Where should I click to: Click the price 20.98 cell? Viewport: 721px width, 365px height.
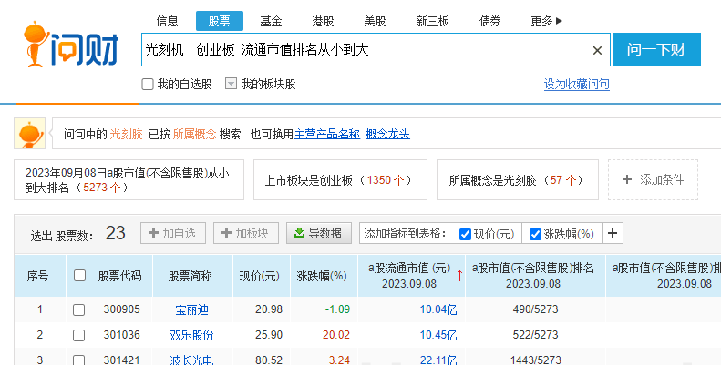point(269,309)
